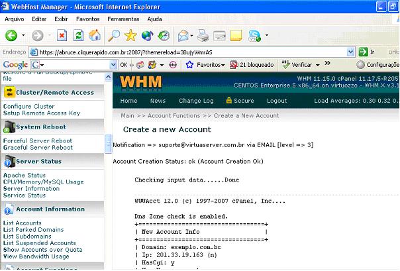
Task: Open CPU/Memory/MySQL Usage link
Action: tap(43, 182)
